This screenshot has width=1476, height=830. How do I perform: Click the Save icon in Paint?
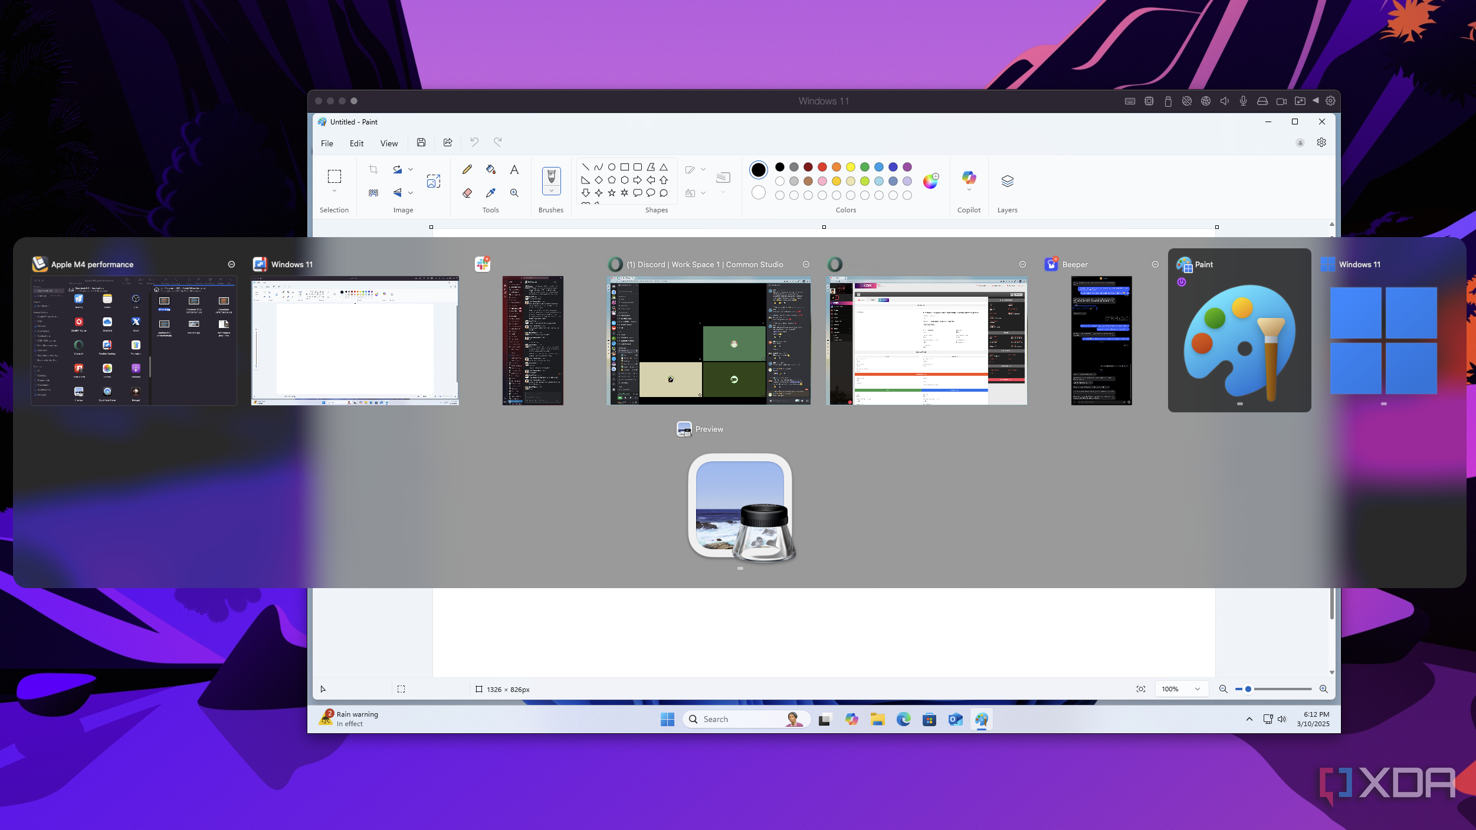(421, 142)
